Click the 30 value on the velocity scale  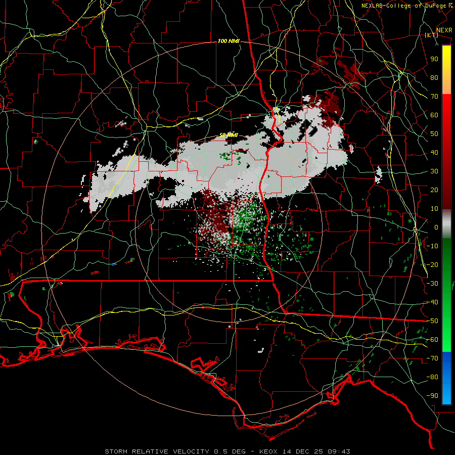[434, 171]
